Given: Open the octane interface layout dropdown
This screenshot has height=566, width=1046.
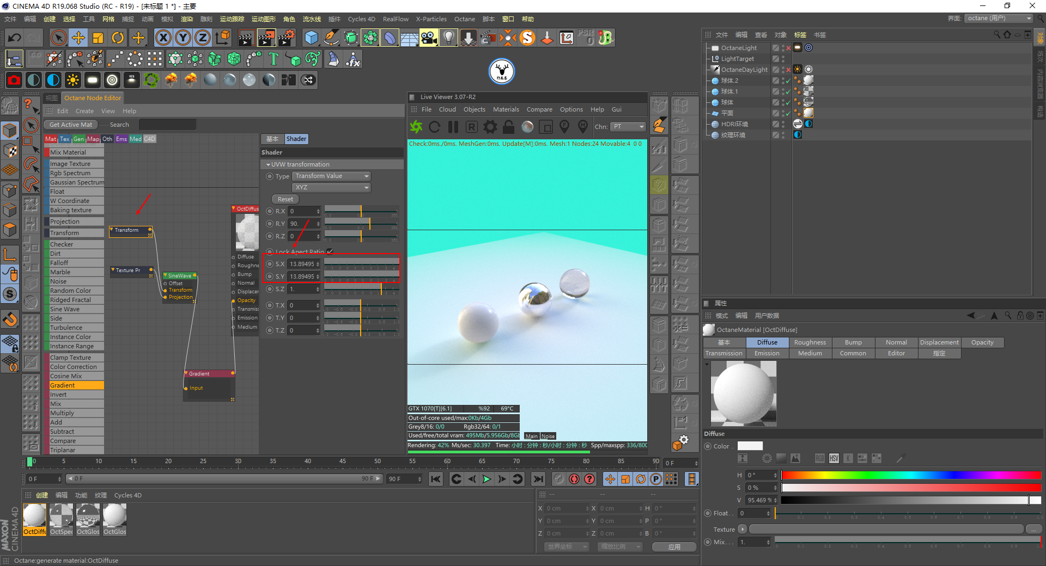Looking at the screenshot, I should click(999, 19).
